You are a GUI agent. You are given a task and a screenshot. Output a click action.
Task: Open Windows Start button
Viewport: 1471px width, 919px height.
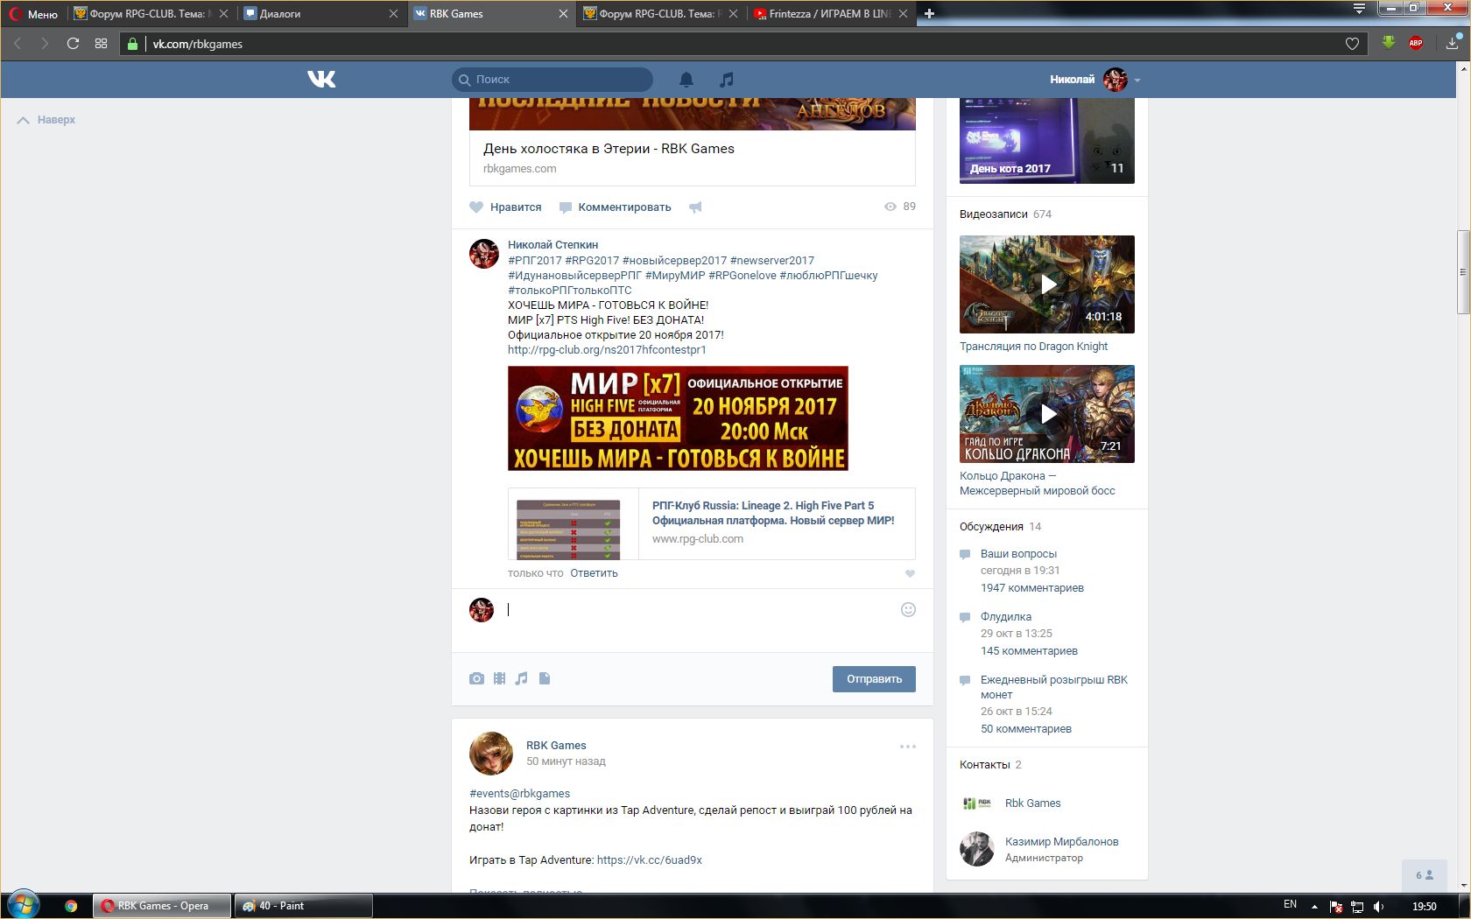24,905
